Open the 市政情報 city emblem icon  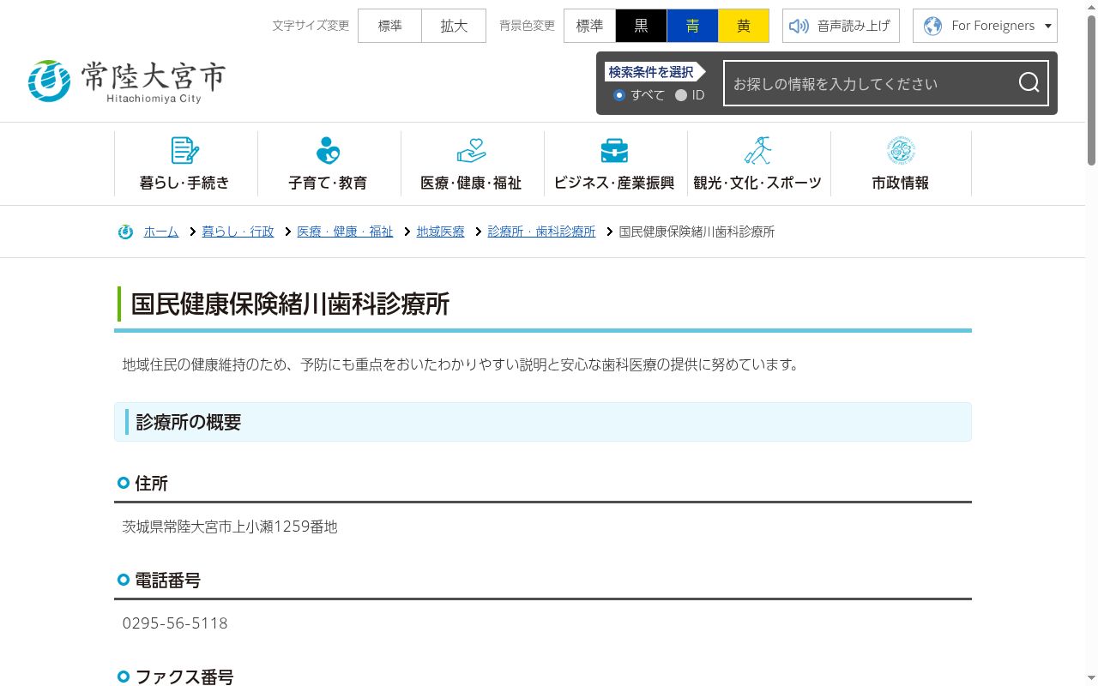[901, 150]
